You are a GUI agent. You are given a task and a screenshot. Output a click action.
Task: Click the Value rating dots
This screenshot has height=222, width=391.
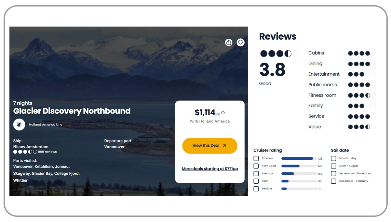click(361, 127)
